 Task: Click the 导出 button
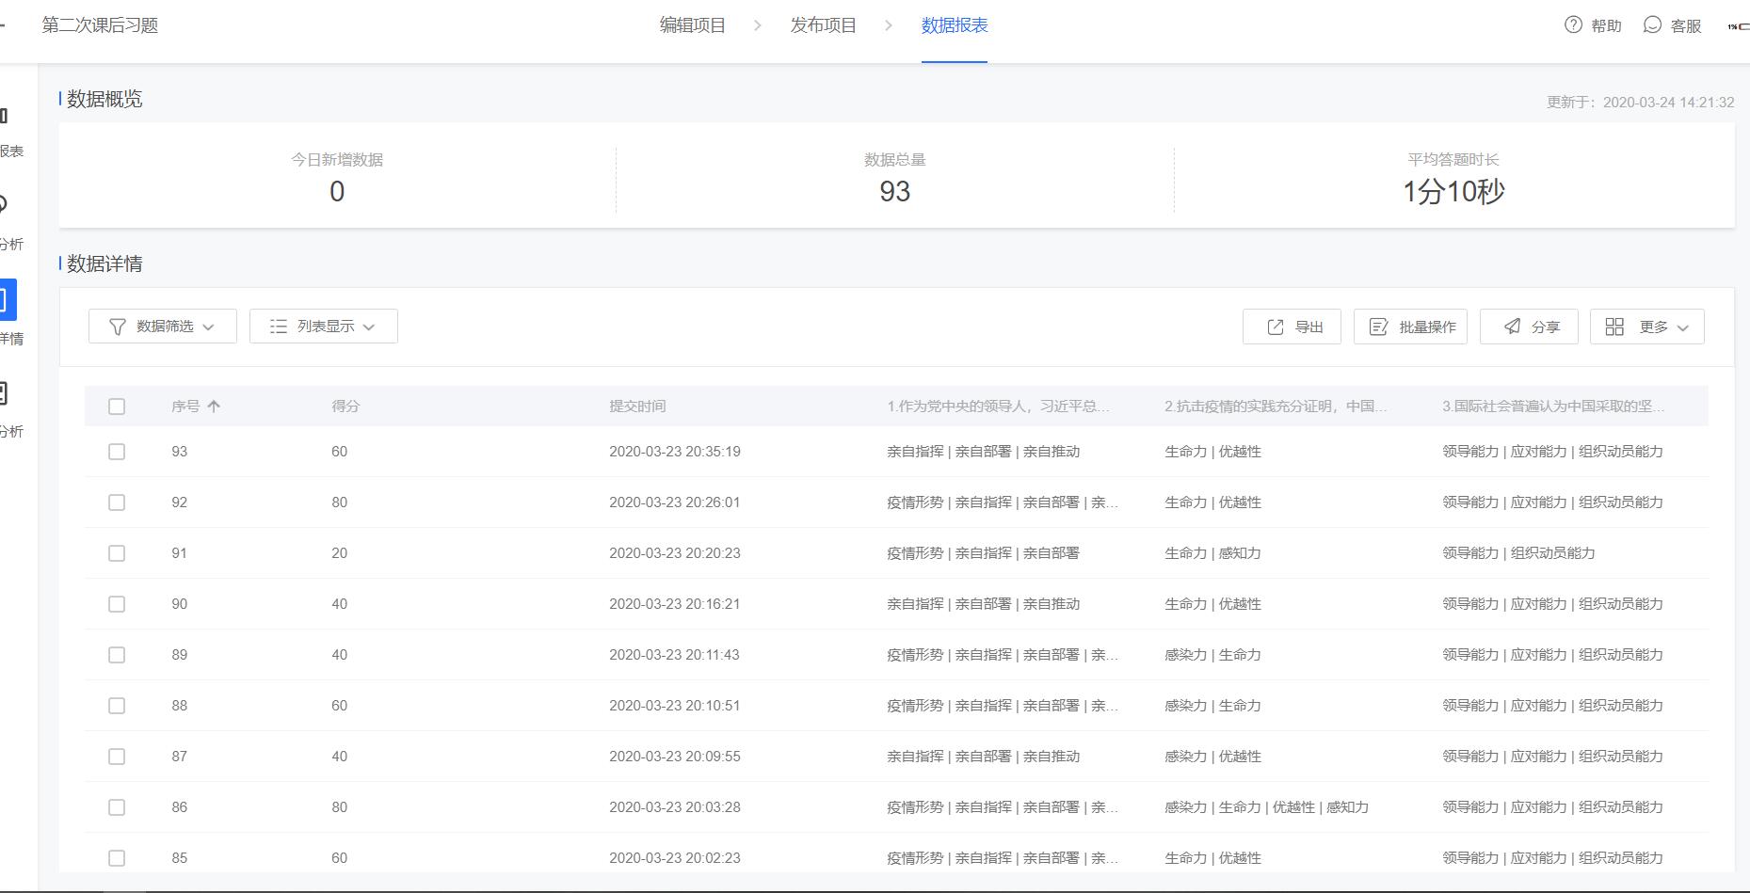1292,327
